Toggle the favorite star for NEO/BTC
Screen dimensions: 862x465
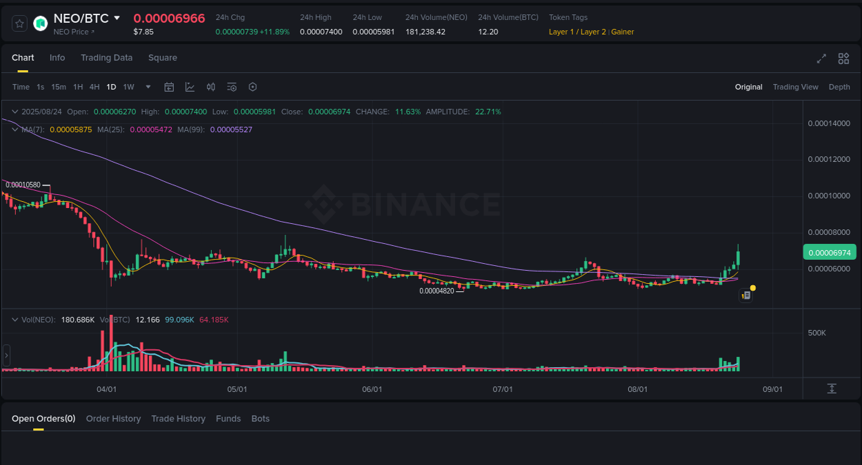(19, 23)
